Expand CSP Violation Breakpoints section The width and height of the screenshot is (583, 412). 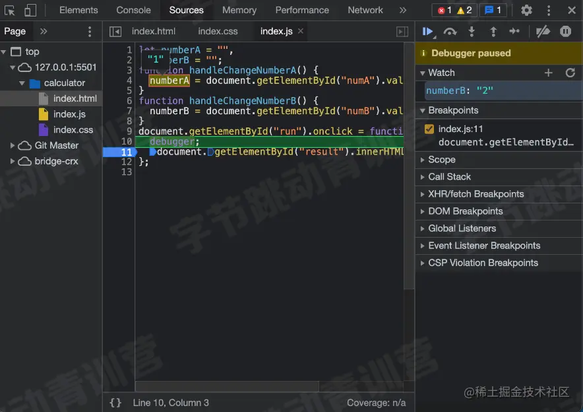click(x=499, y=263)
